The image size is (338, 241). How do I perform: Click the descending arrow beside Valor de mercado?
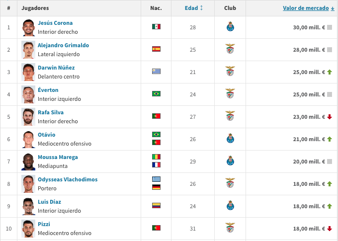pos(333,8)
